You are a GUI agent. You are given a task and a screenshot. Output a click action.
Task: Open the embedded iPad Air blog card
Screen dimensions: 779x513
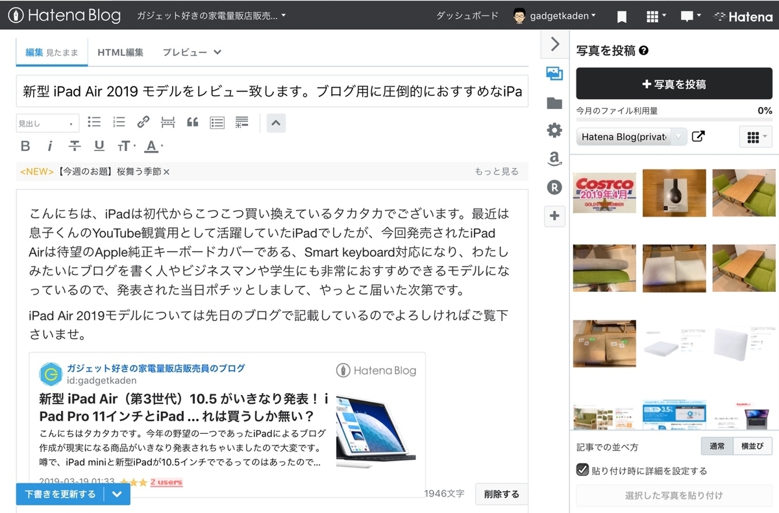click(227, 424)
